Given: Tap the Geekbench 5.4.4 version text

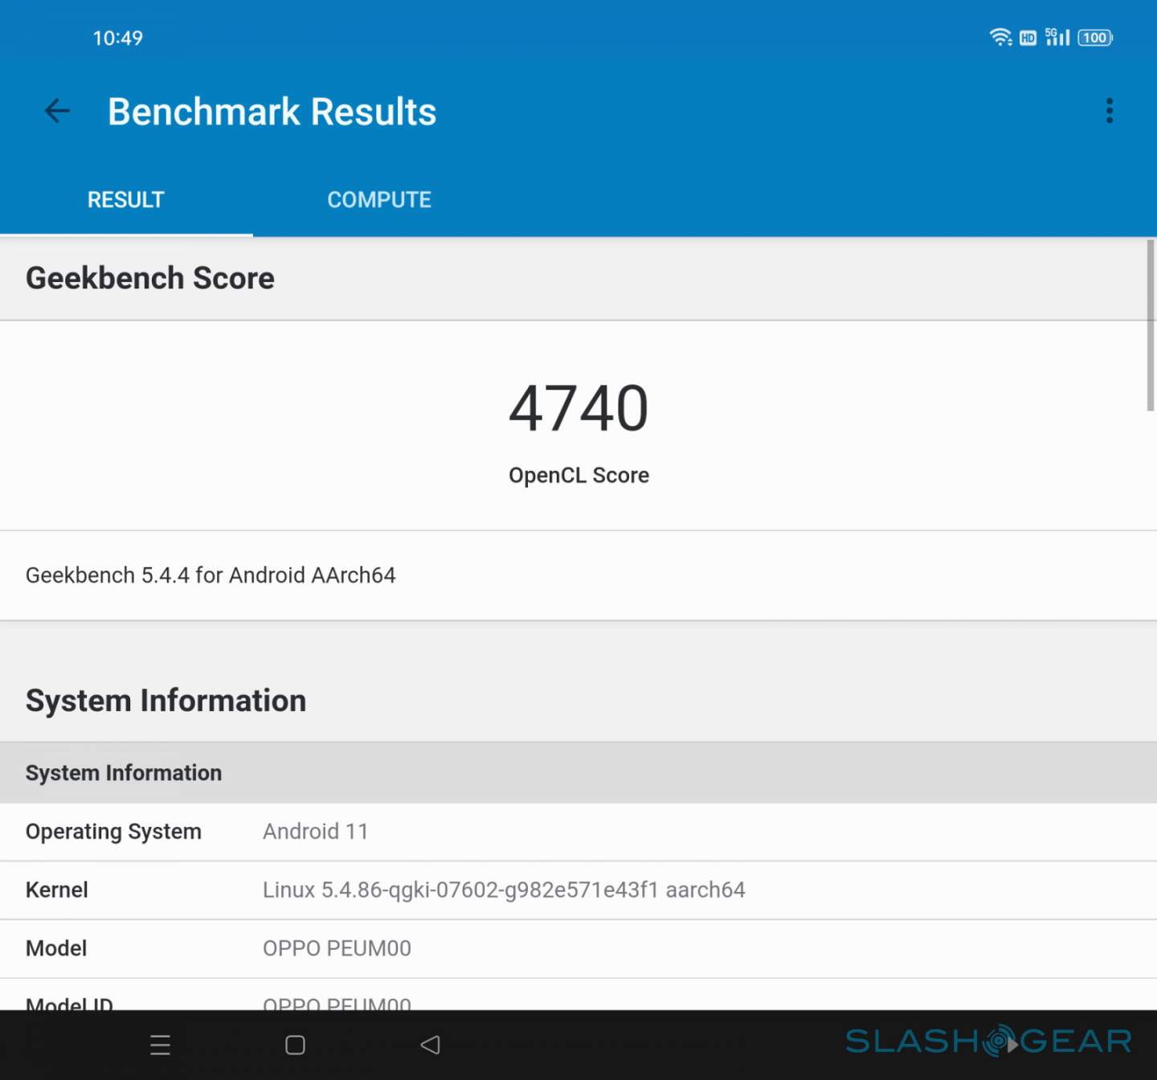Looking at the screenshot, I should click(211, 575).
